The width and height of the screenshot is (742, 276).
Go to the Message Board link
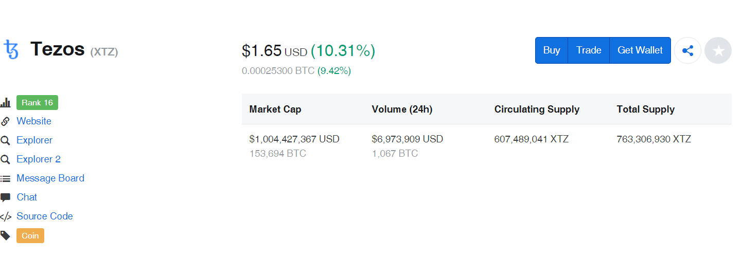click(50, 178)
